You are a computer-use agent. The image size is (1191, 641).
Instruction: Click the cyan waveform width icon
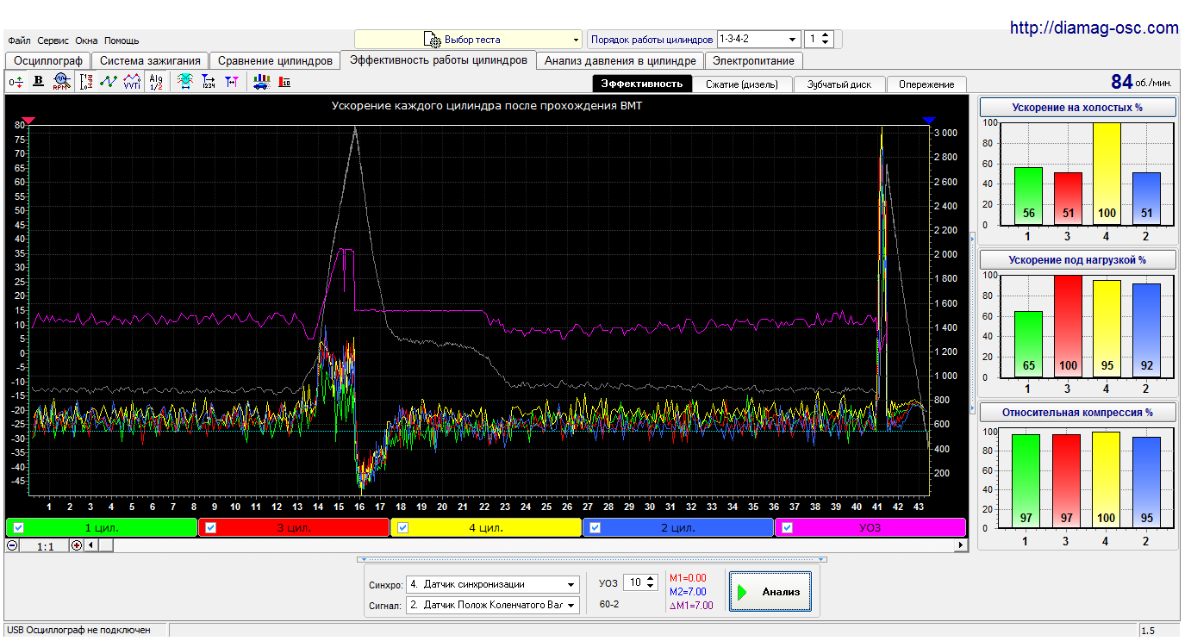pyautogui.click(x=184, y=82)
